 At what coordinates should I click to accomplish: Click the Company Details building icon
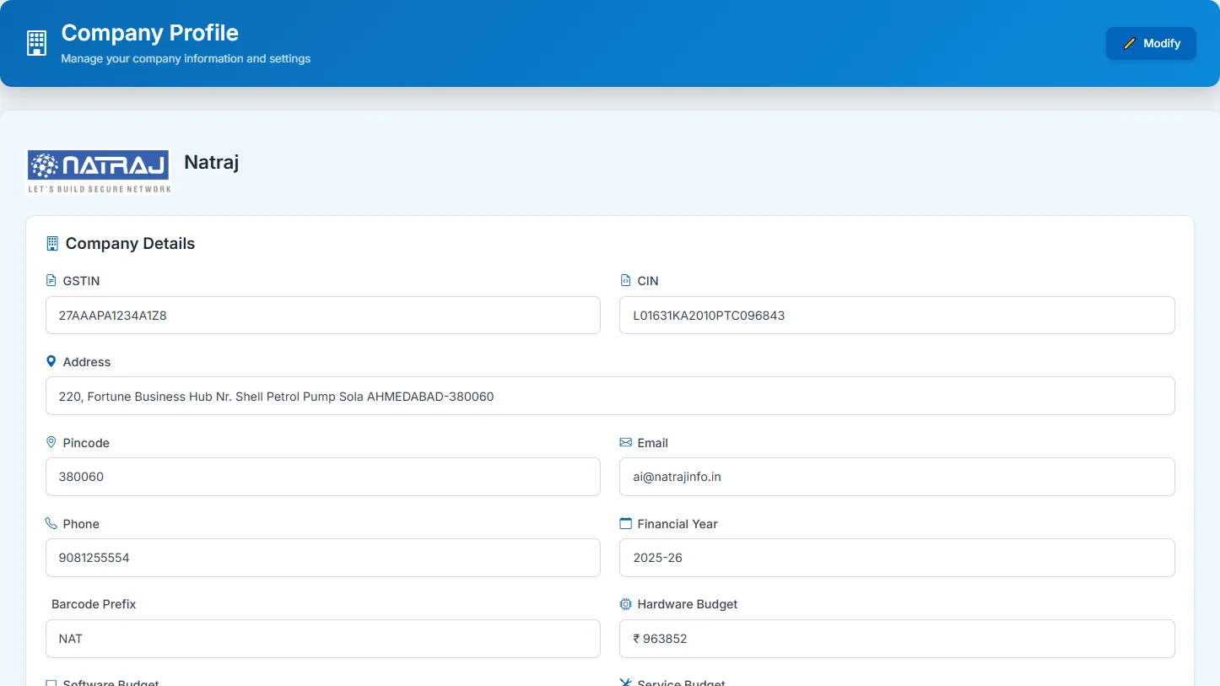(x=52, y=244)
